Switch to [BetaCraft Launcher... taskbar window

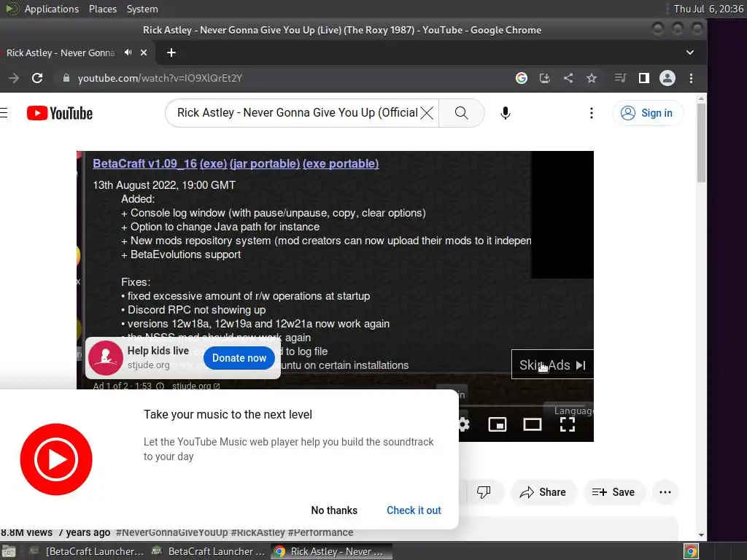87,551
